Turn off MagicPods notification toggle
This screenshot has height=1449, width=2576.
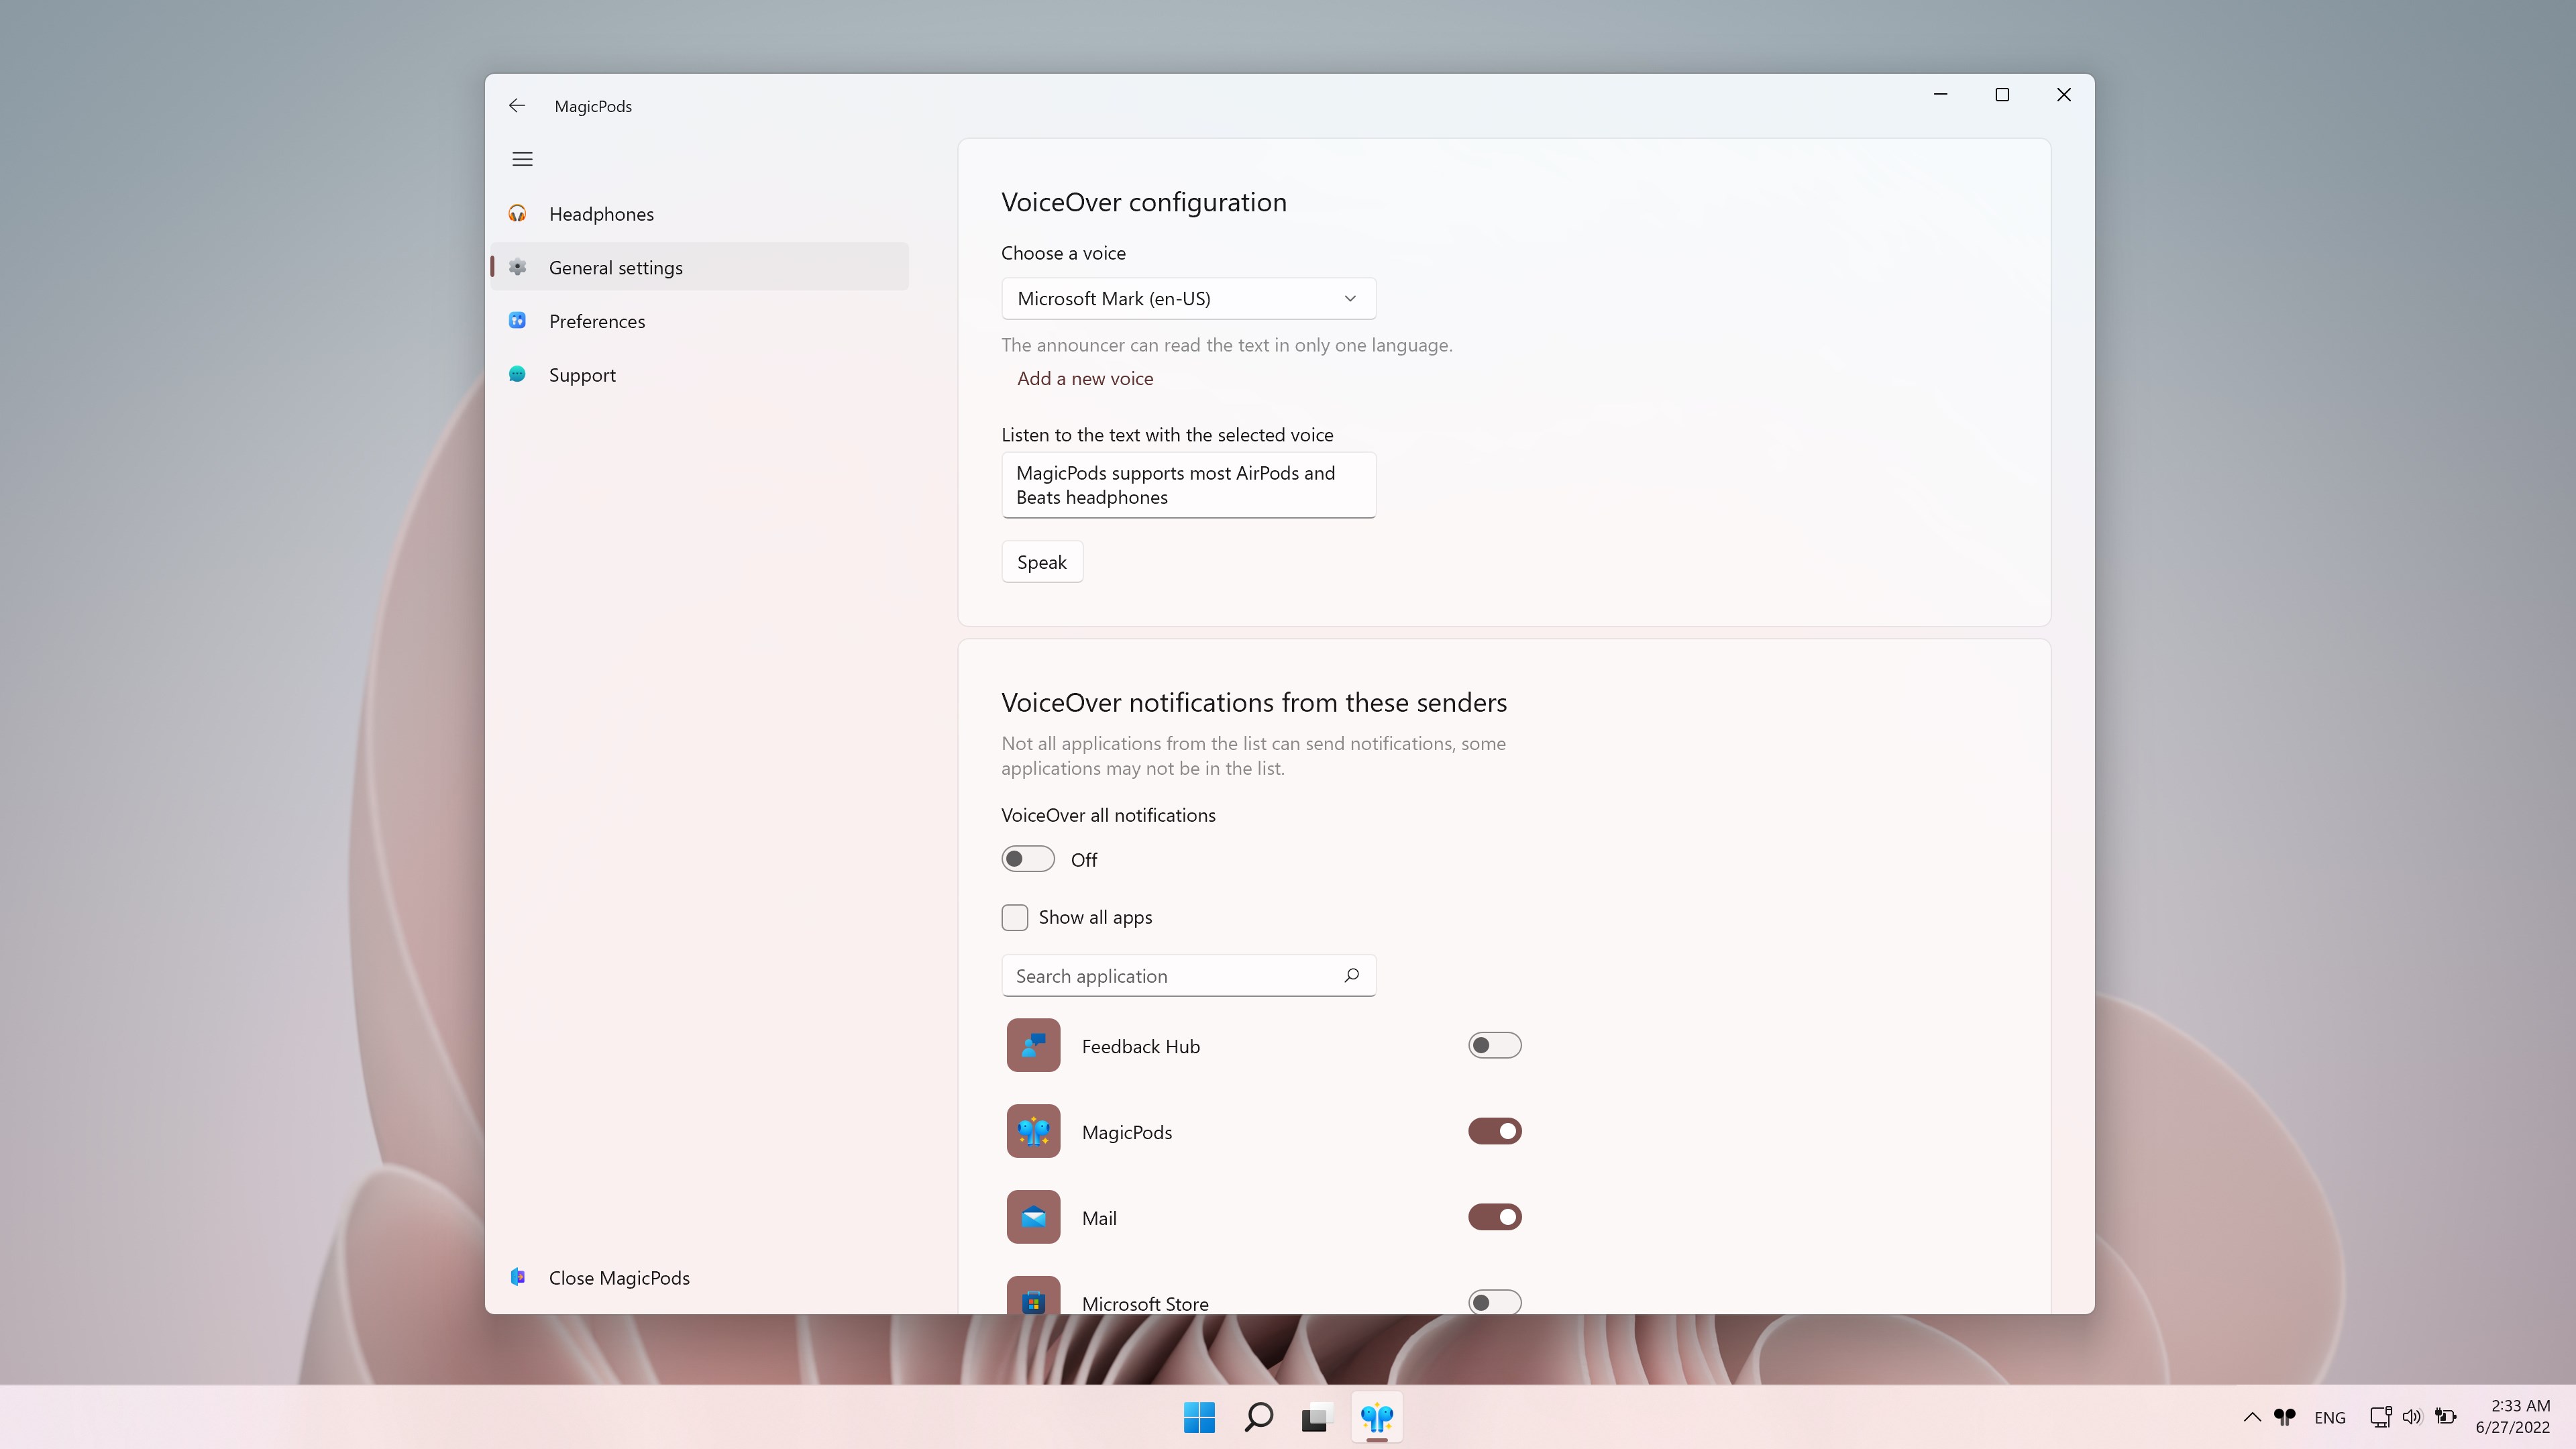[1494, 1131]
